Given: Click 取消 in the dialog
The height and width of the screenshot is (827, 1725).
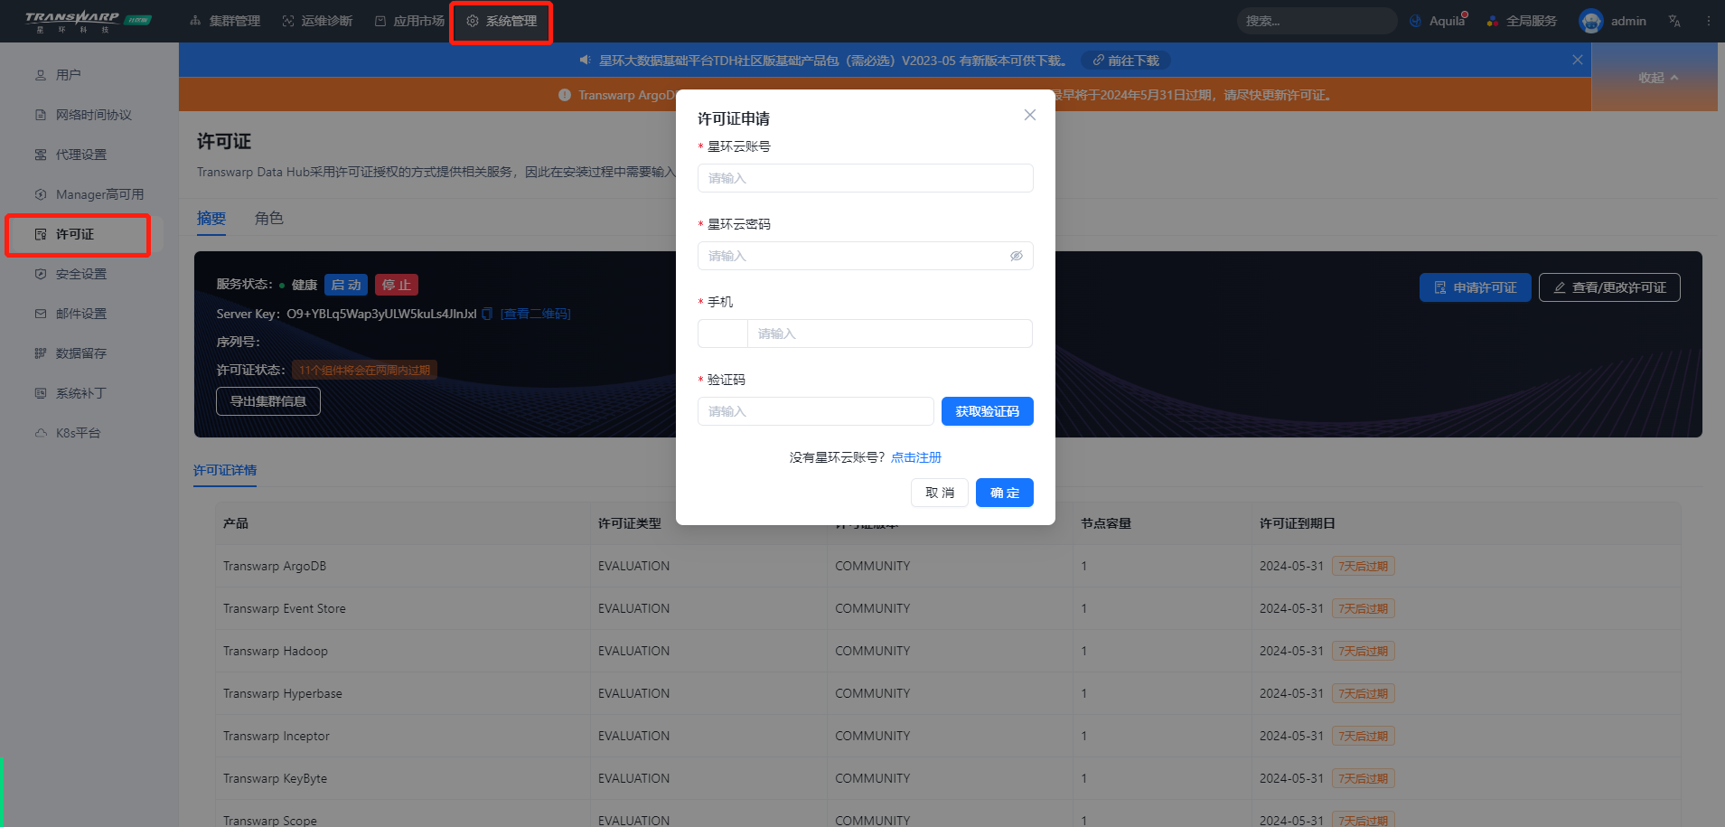Looking at the screenshot, I should 940,493.
